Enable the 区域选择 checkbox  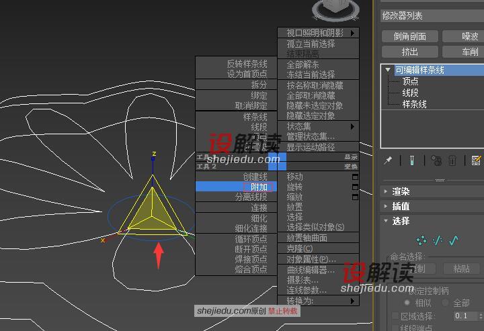coord(395,316)
